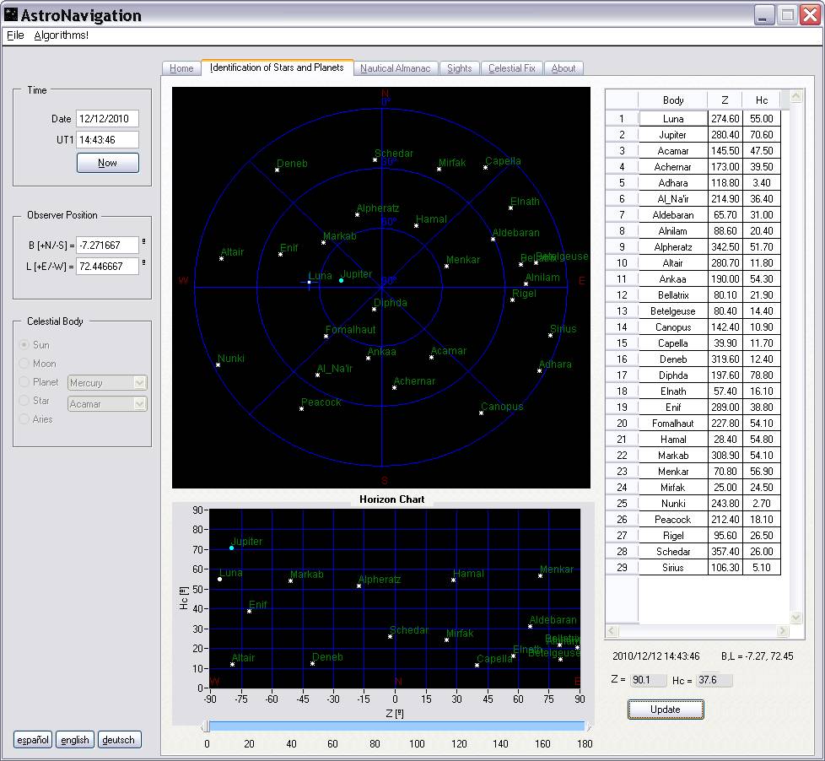Choose the Aries radio button
This screenshot has height=761, width=825.
24,419
